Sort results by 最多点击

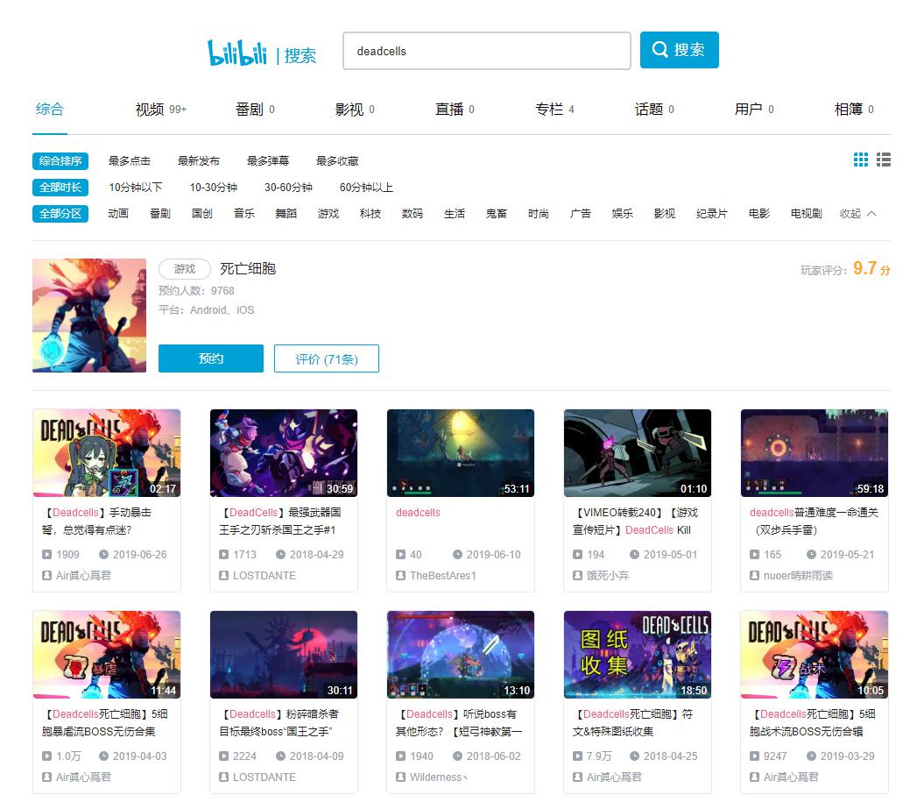tap(130, 161)
